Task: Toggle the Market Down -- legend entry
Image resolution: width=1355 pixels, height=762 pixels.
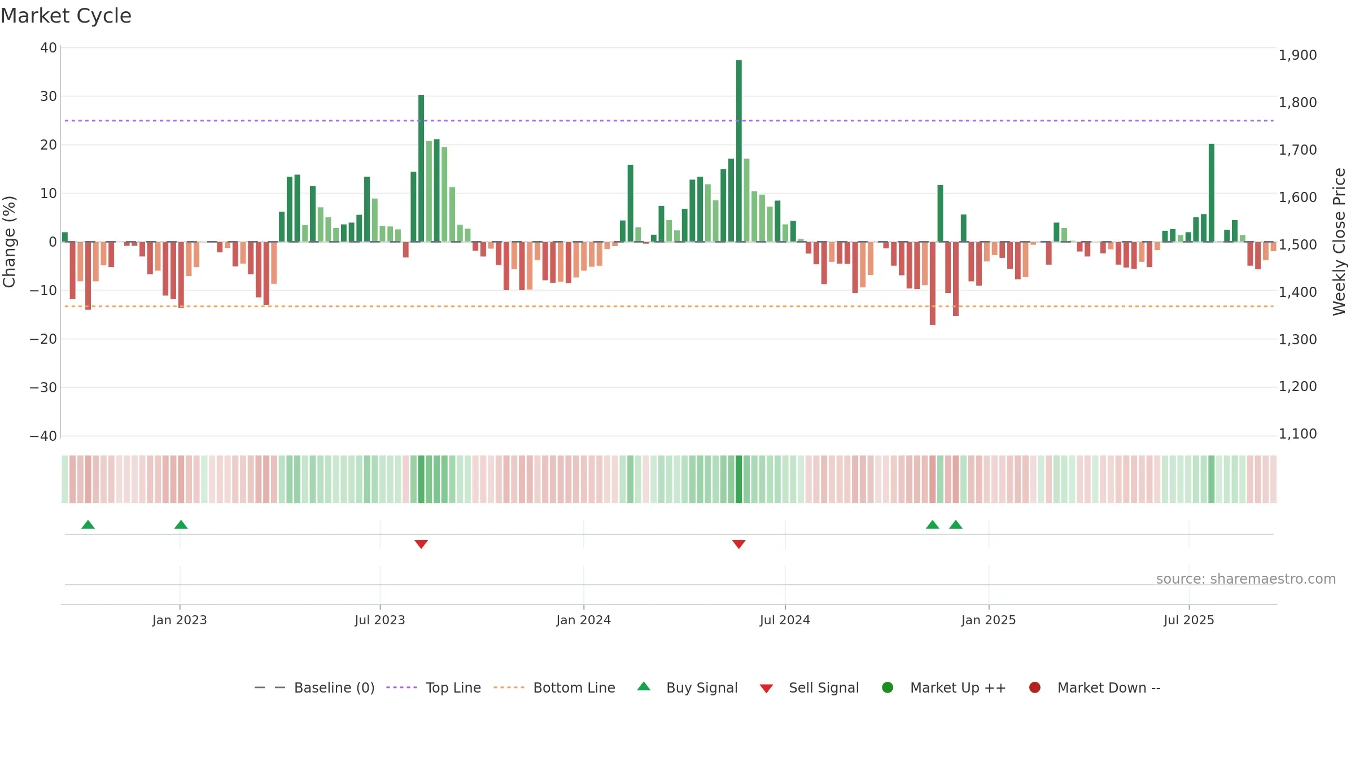Action: [1094, 687]
